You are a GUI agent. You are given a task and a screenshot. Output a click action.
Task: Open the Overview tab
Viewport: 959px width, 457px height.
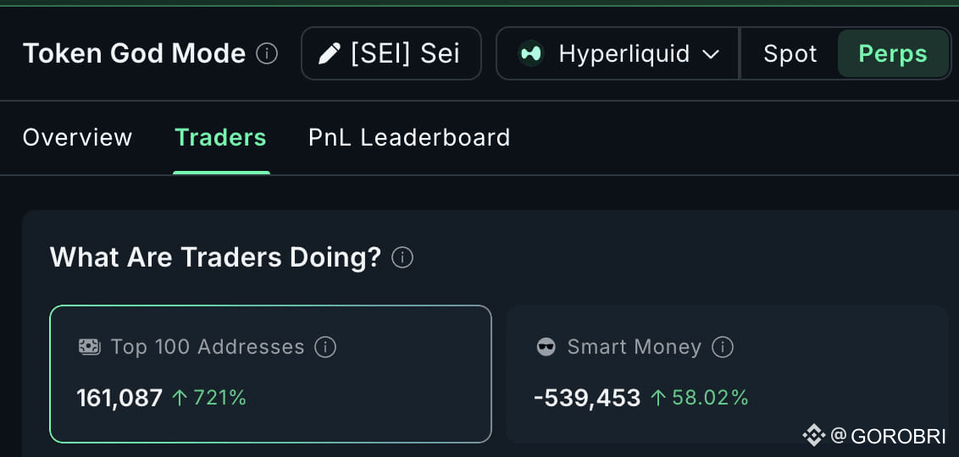click(77, 137)
